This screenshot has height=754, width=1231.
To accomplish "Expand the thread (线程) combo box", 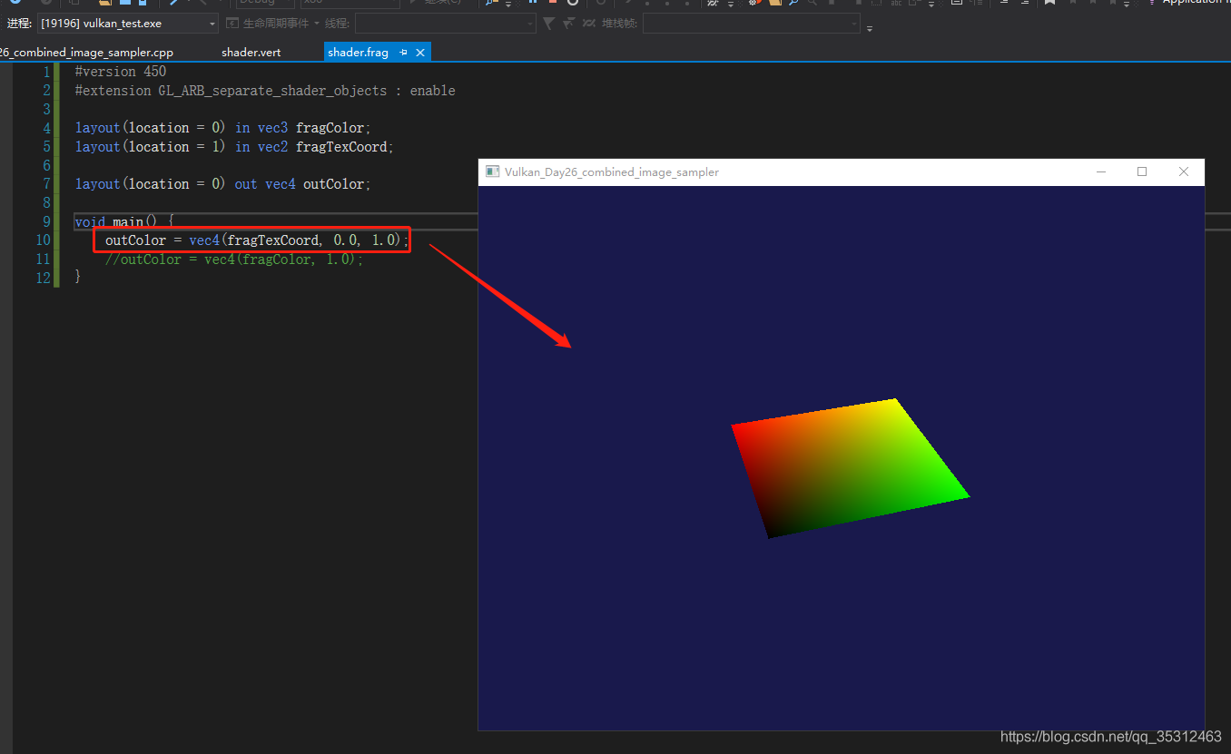I will tap(530, 24).
